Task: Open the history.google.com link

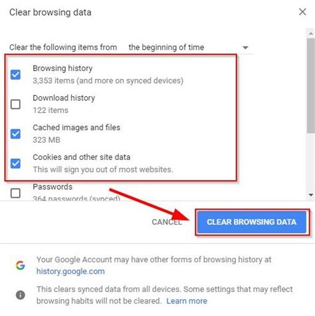Action: (x=70, y=272)
